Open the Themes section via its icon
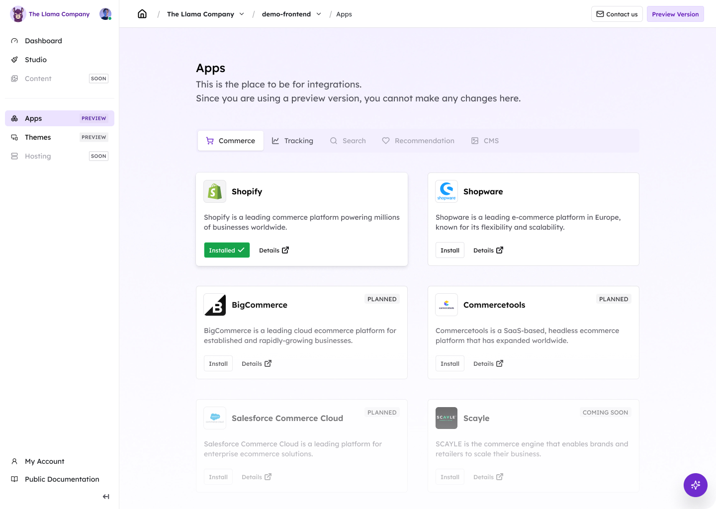716x509 pixels. click(14, 137)
